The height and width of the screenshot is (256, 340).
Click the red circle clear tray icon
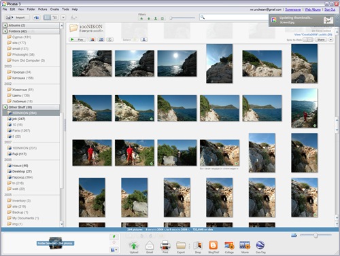tap(114, 242)
